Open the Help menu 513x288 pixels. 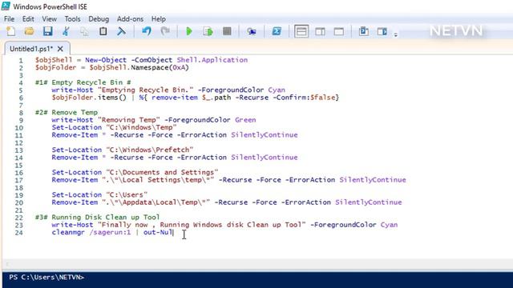(159, 19)
